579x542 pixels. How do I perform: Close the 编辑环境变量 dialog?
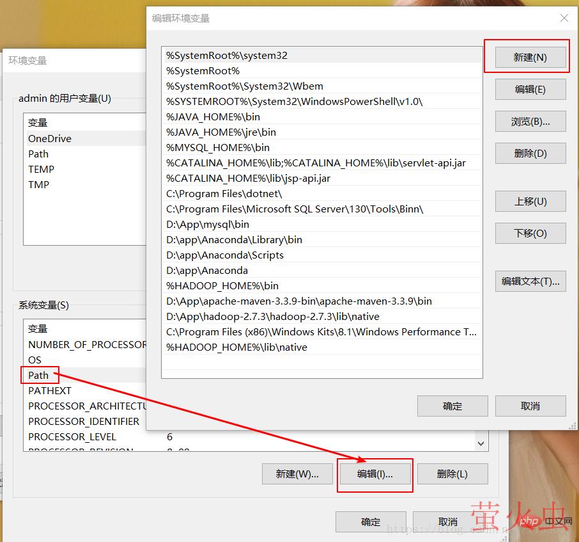(x=564, y=18)
